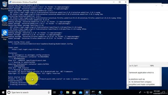Open Microsoft Store from the taskbar
168x95 pixels.
[74, 92]
